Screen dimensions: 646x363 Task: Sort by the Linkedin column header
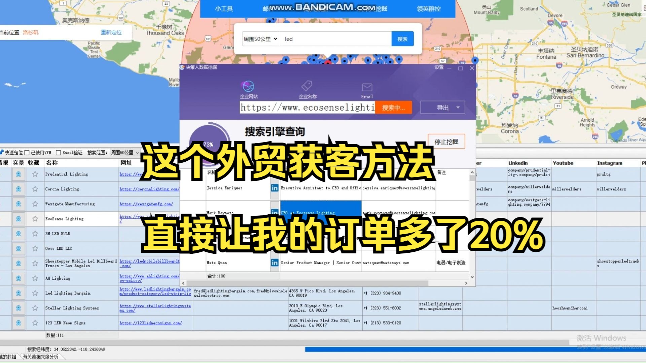pyautogui.click(x=518, y=163)
